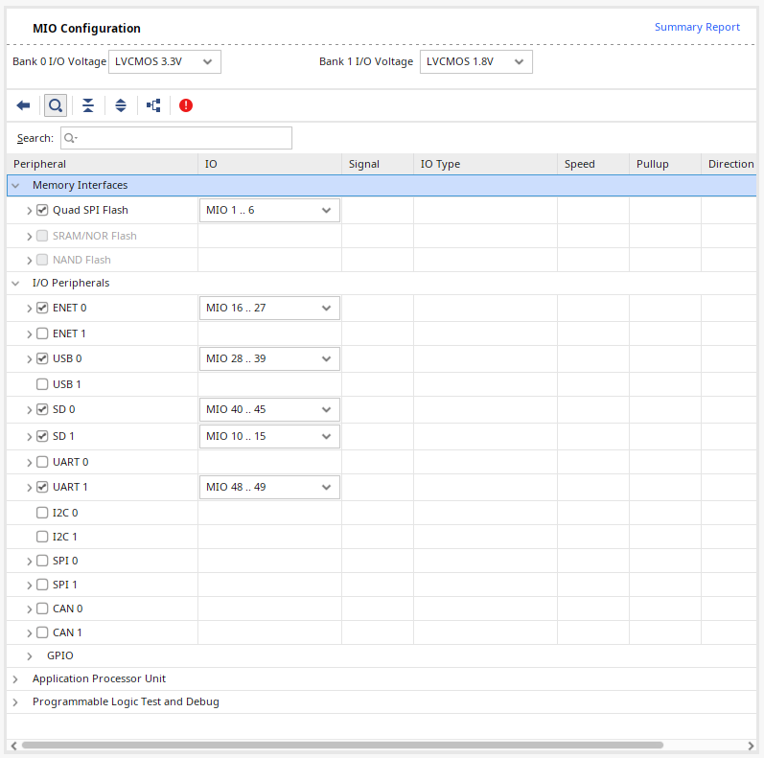Uncheck the Quad SPI Flash checkbox
This screenshot has width=764, height=758.
point(42,210)
